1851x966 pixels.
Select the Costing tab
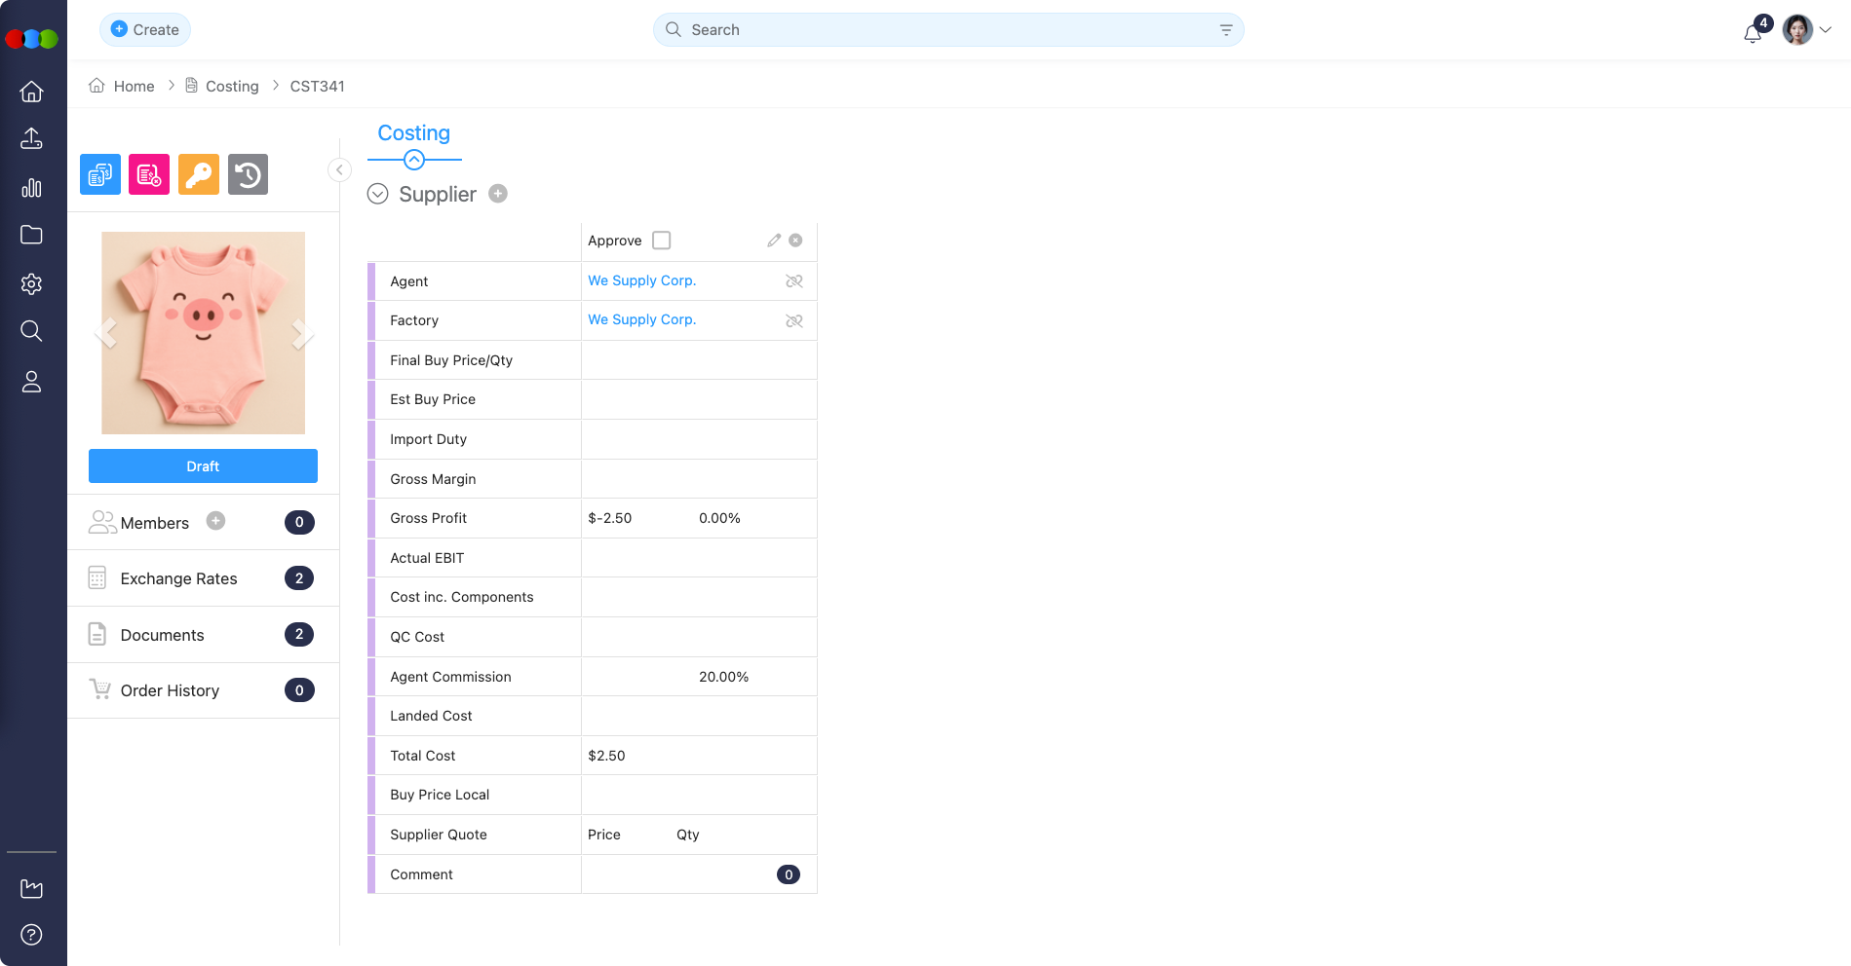[413, 133]
